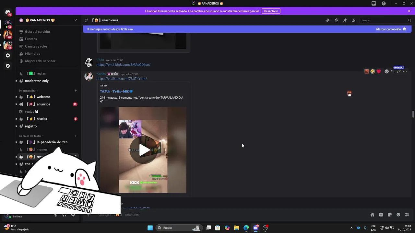Image resolution: width=415 pixels, height=233 pixels.
Task: Select the first reglas channel with check emoji
Action: tap(48, 73)
